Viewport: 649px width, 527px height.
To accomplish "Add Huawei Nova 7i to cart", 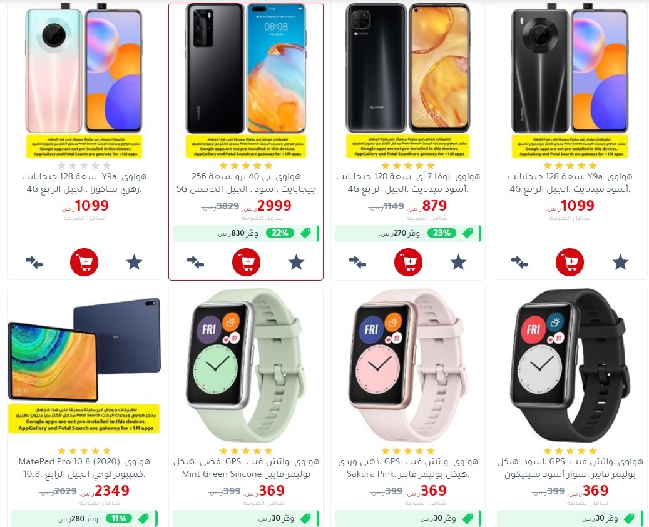I will [x=408, y=262].
